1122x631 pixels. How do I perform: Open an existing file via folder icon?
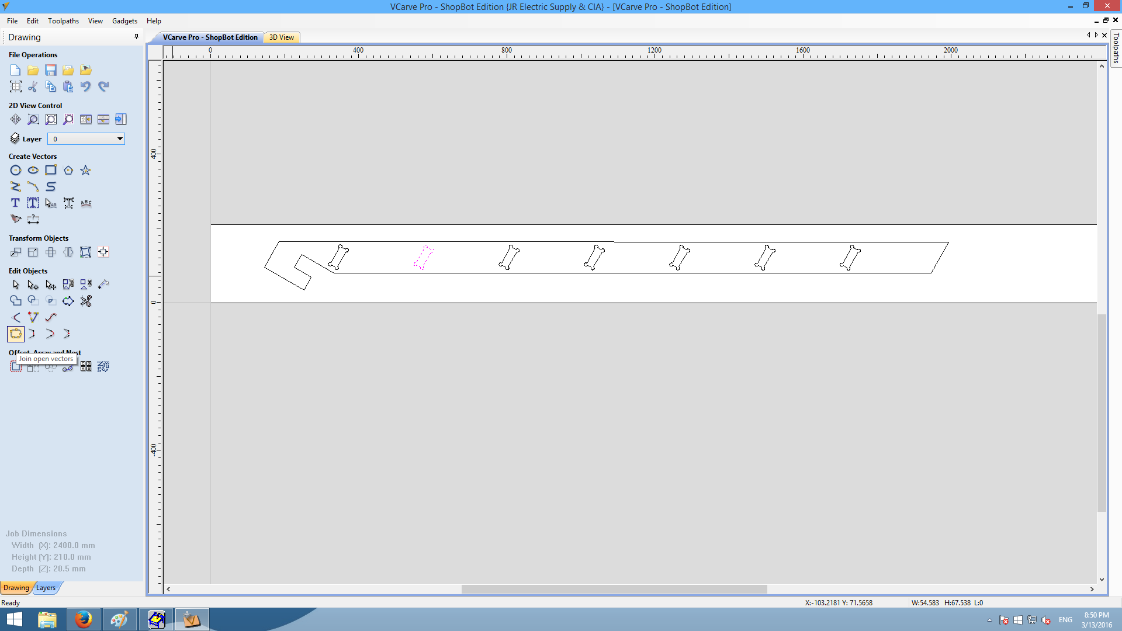click(x=33, y=70)
